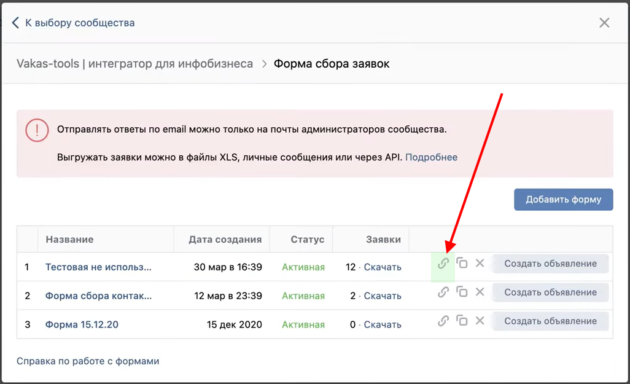Close the dialog with X button

[x=604, y=23]
